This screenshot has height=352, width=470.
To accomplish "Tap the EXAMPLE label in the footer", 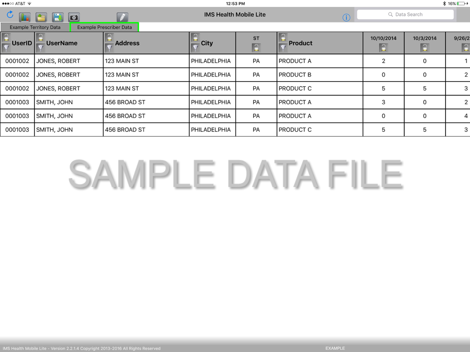I will coord(335,348).
